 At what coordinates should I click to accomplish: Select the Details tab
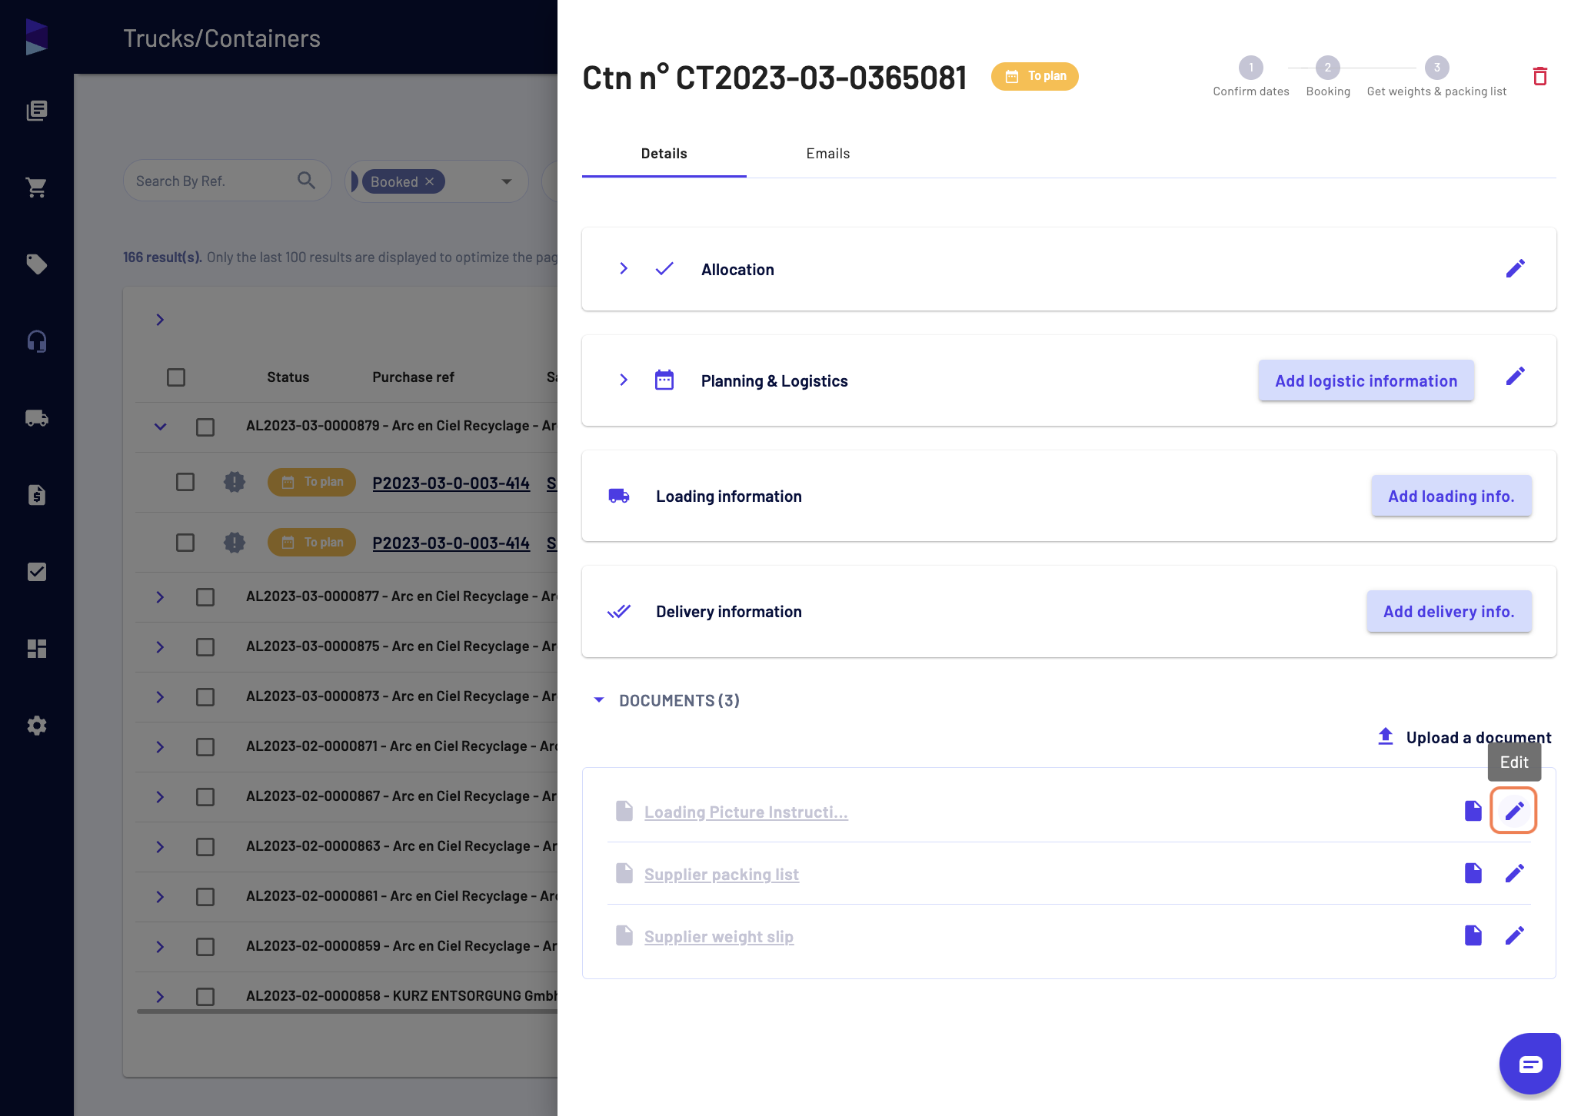pyautogui.click(x=664, y=154)
